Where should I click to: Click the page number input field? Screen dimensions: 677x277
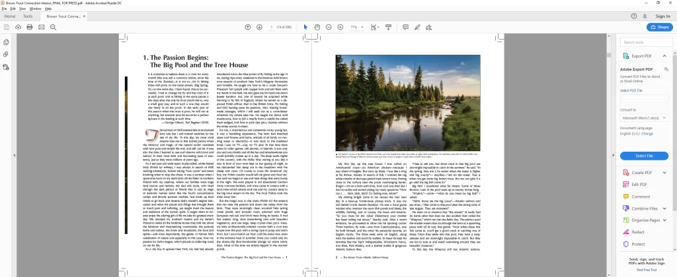(272, 27)
